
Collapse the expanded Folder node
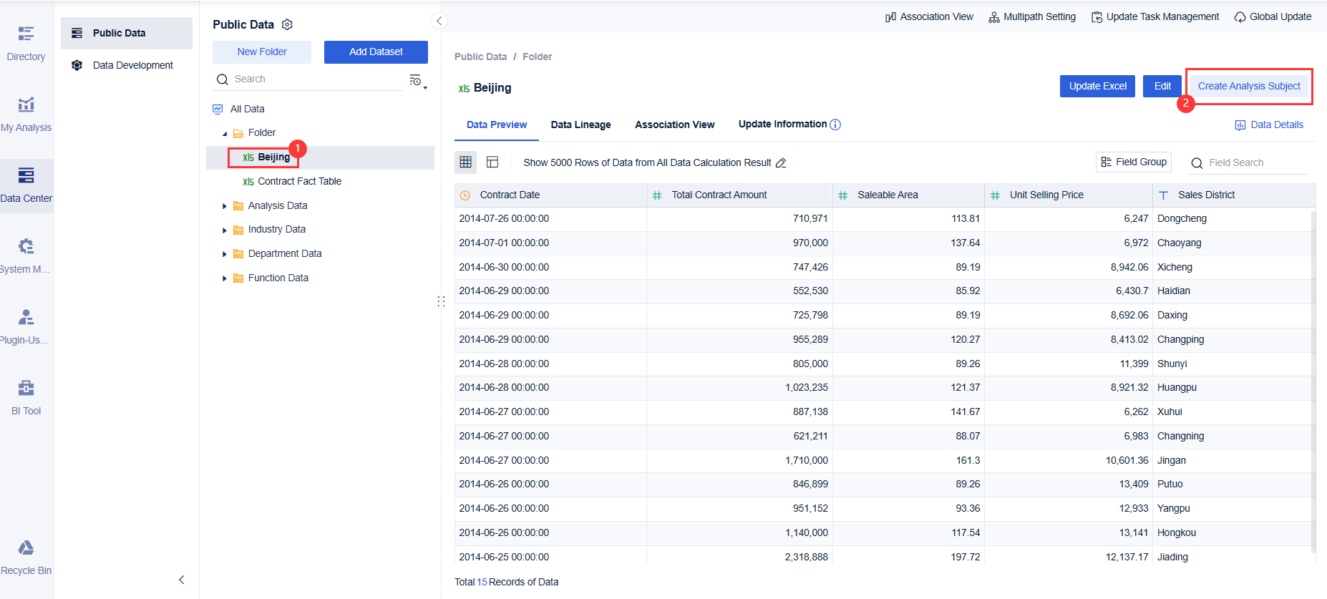point(225,134)
